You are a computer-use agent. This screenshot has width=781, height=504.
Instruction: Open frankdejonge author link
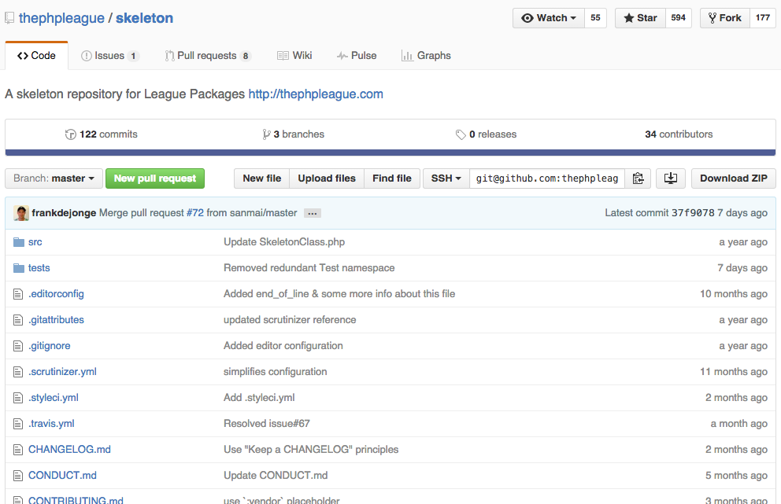pyautogui.click(x=64, y=213)
